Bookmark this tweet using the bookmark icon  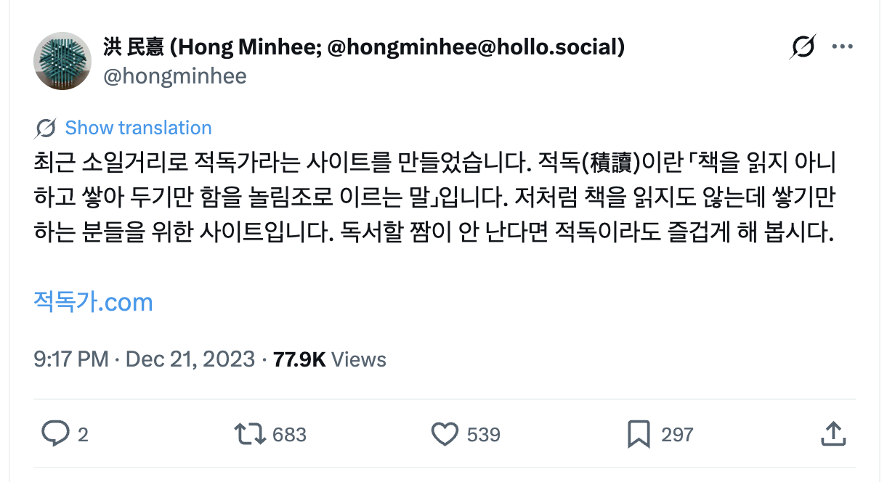tap(638, 434)
